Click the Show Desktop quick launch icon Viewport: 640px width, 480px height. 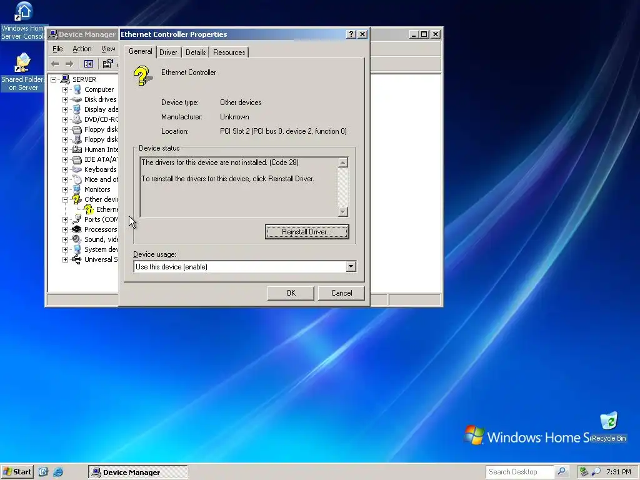point(43,472)
